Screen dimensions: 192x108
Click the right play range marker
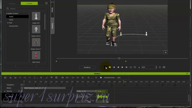point(126,61)
